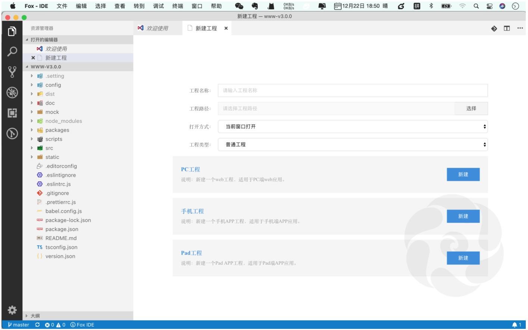
Task: Click the synchronize changes icon in status bar
Action: point(37,325)
